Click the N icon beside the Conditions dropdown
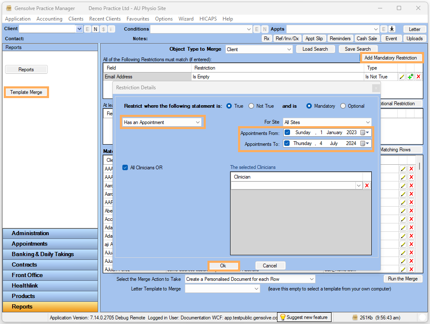Image resolution: width=430 pixels, height=324 pixels. point(264,29)
